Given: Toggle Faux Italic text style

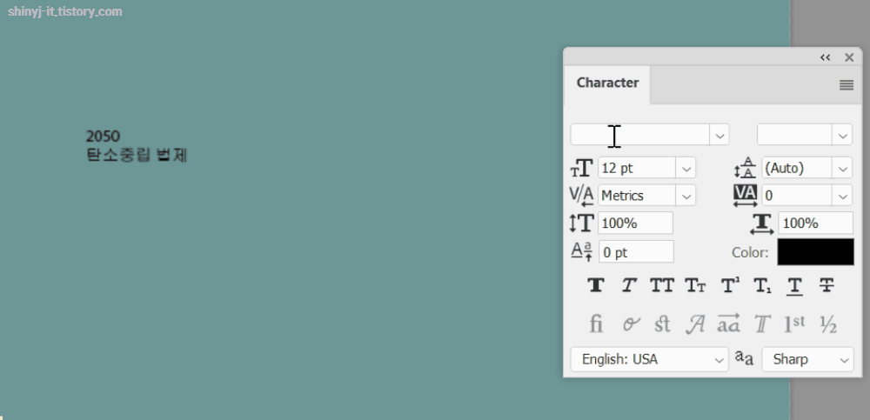Looking at the screenshot, I should pyautogui.click(x=629, y=286).
